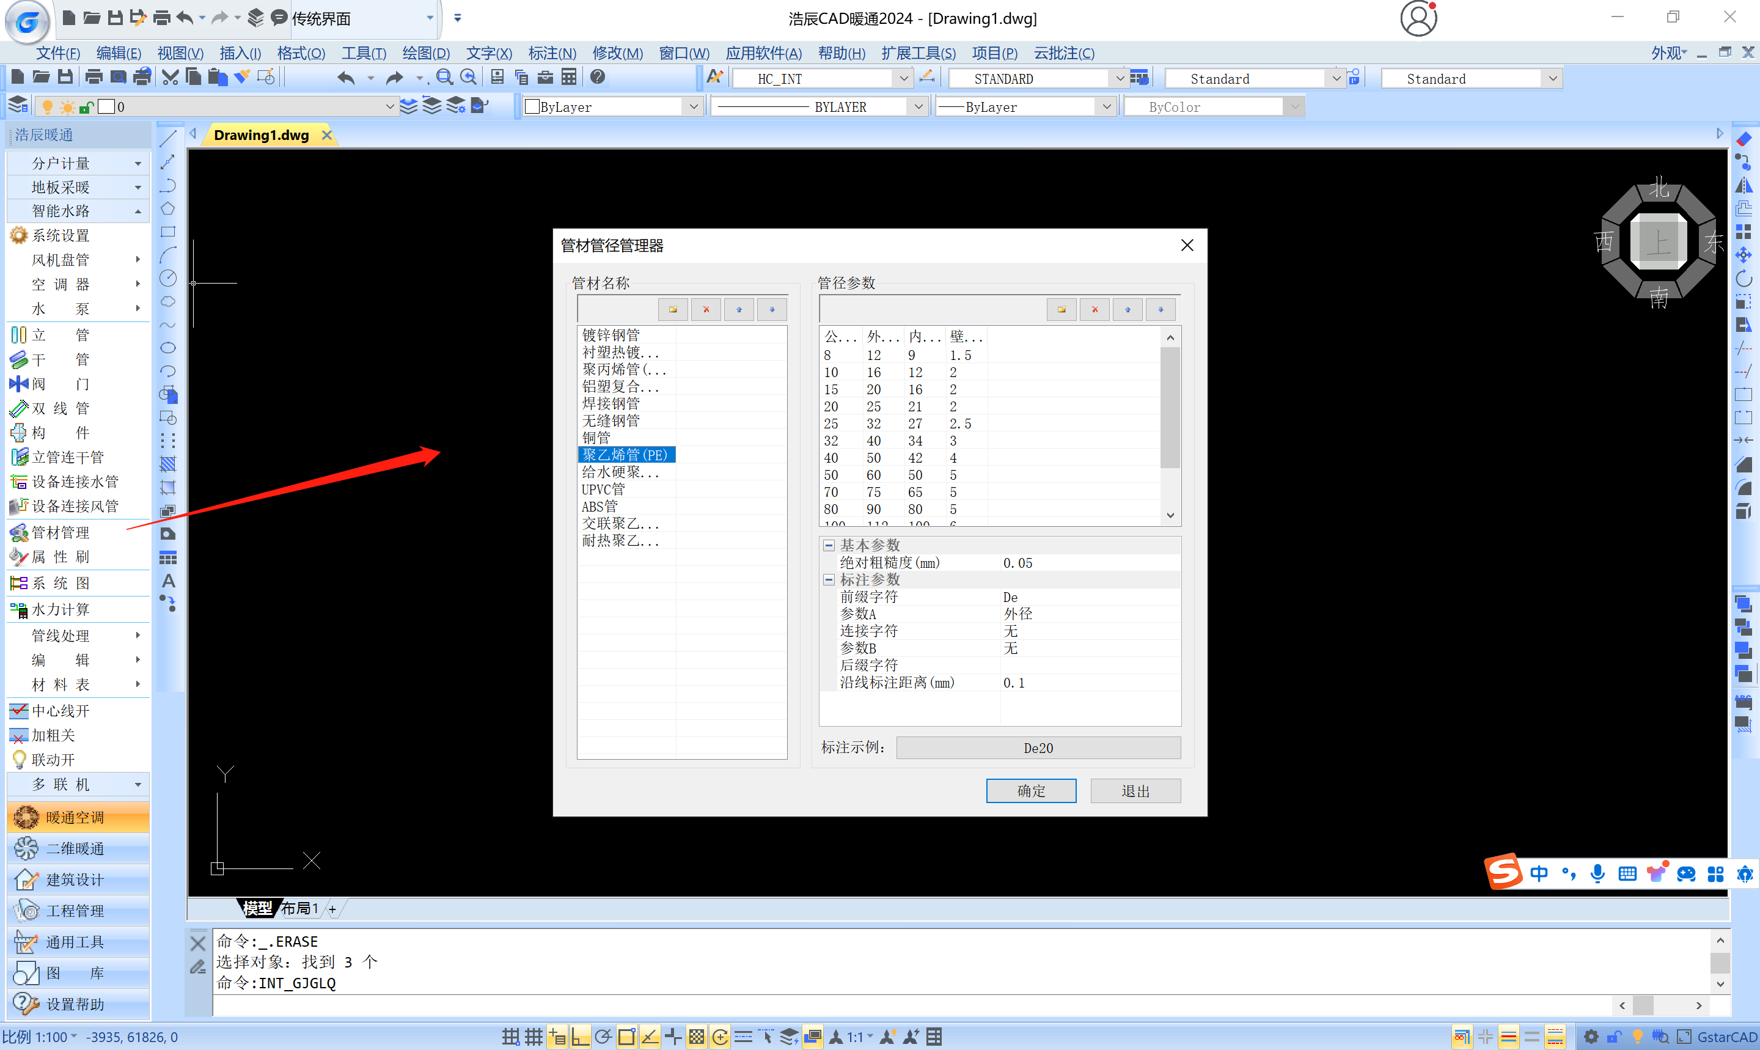This screenshot has height=1050, width=1760.
Task: Open the 标注(N) menu
Action: click(552, 53)
